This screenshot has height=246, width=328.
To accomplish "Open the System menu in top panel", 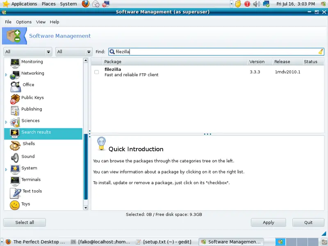I will [68, 4].
